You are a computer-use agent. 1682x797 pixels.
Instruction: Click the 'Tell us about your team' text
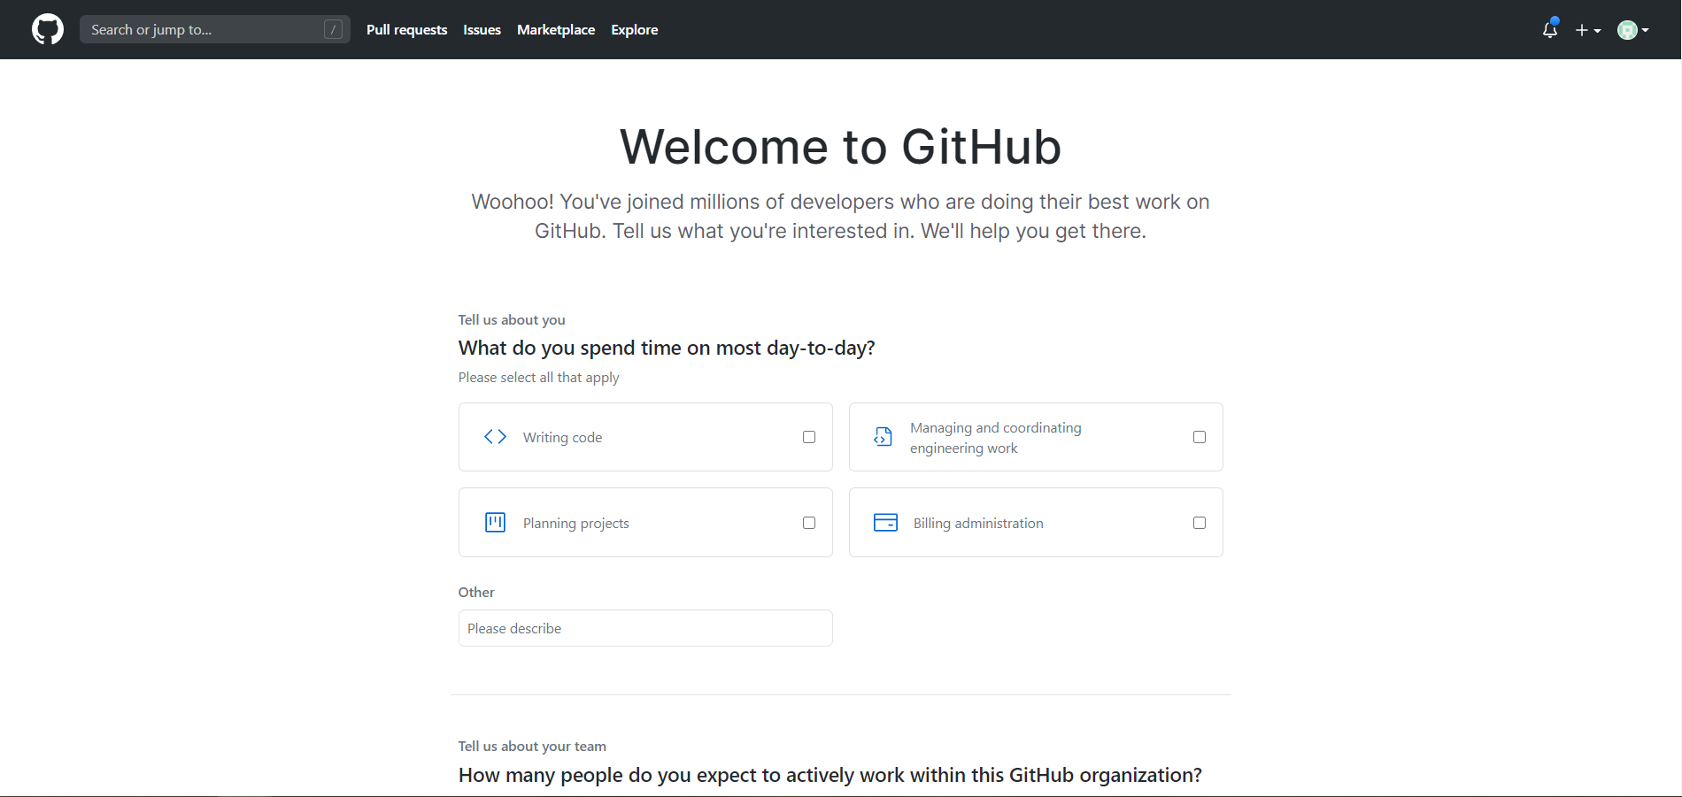point(532,746)
